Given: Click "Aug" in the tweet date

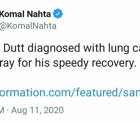Looking at the screenshot, I should click(19, 111).
